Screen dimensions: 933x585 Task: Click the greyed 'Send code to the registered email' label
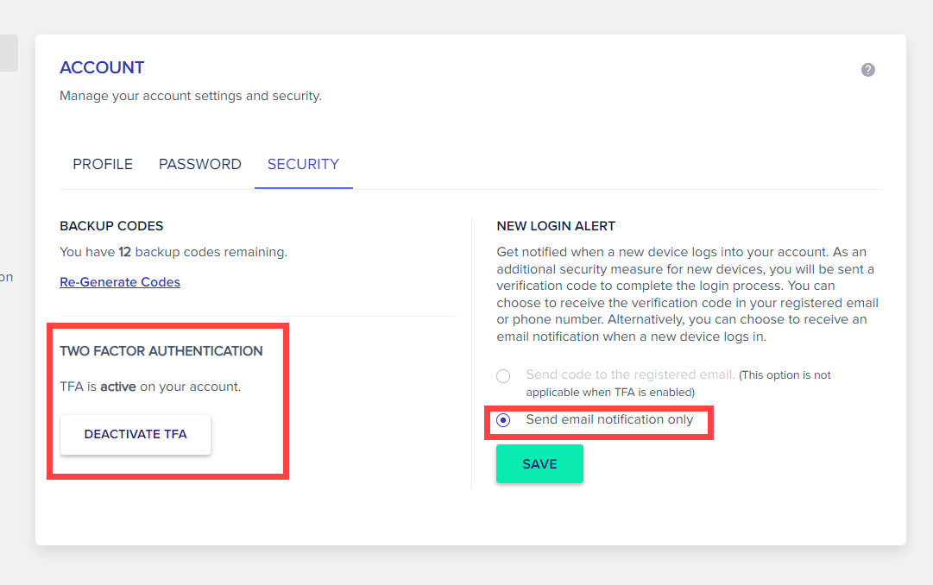(x=630, y=374)
